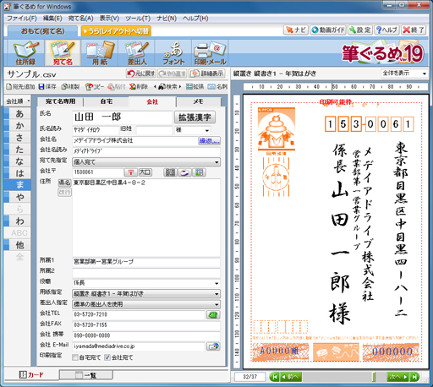Viewport: 433px width, 387px height.
Task: Switch to カード card view
Action: point(31,375)
